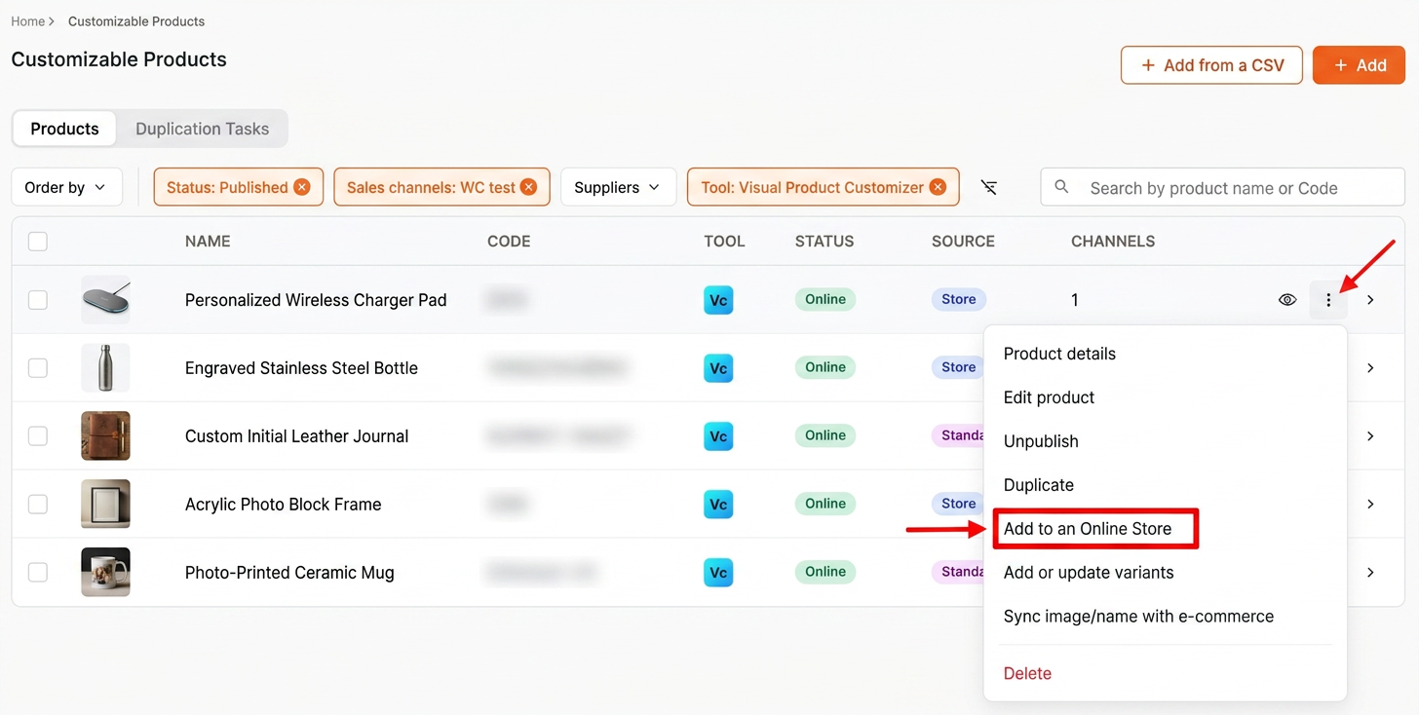Expand the Acrylic Photo Block Frame row chevron
The width and height of the screenshot is (1419, 715).
(x=1370, y=505)
